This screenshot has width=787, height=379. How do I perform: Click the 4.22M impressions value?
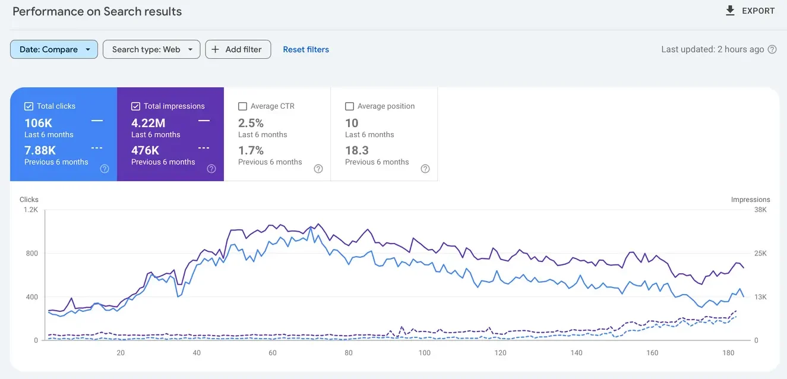click(148, 123)
